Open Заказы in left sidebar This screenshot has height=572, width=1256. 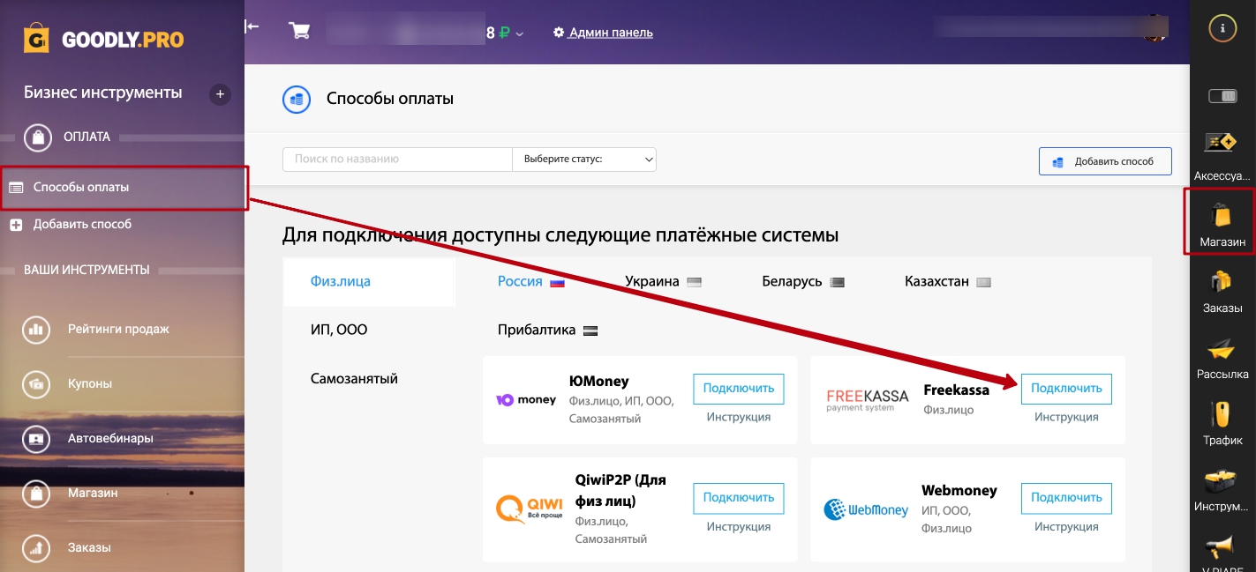(89, 547)
